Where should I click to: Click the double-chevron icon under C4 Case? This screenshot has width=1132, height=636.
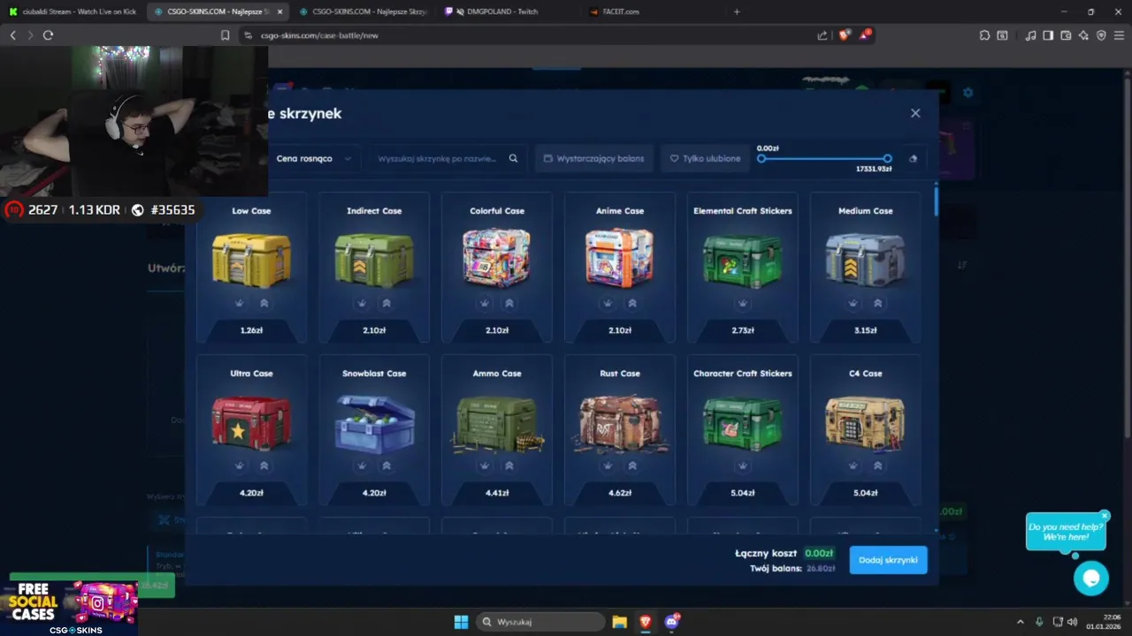click(877, 466)
